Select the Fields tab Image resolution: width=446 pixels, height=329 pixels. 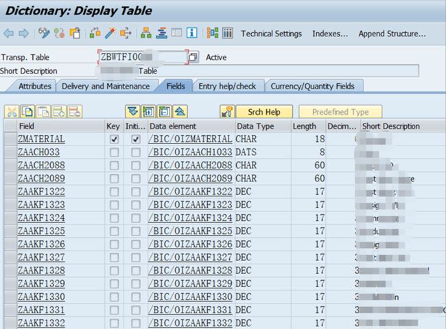[176, 86]
